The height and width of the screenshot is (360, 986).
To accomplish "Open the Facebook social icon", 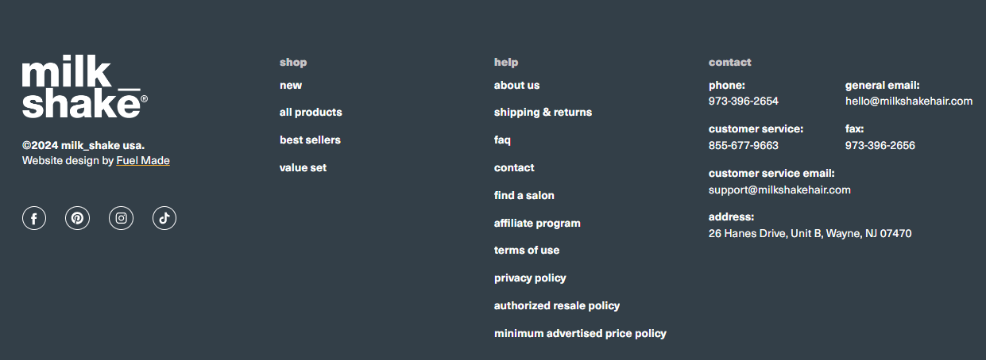I will click(x=34, y=218).
